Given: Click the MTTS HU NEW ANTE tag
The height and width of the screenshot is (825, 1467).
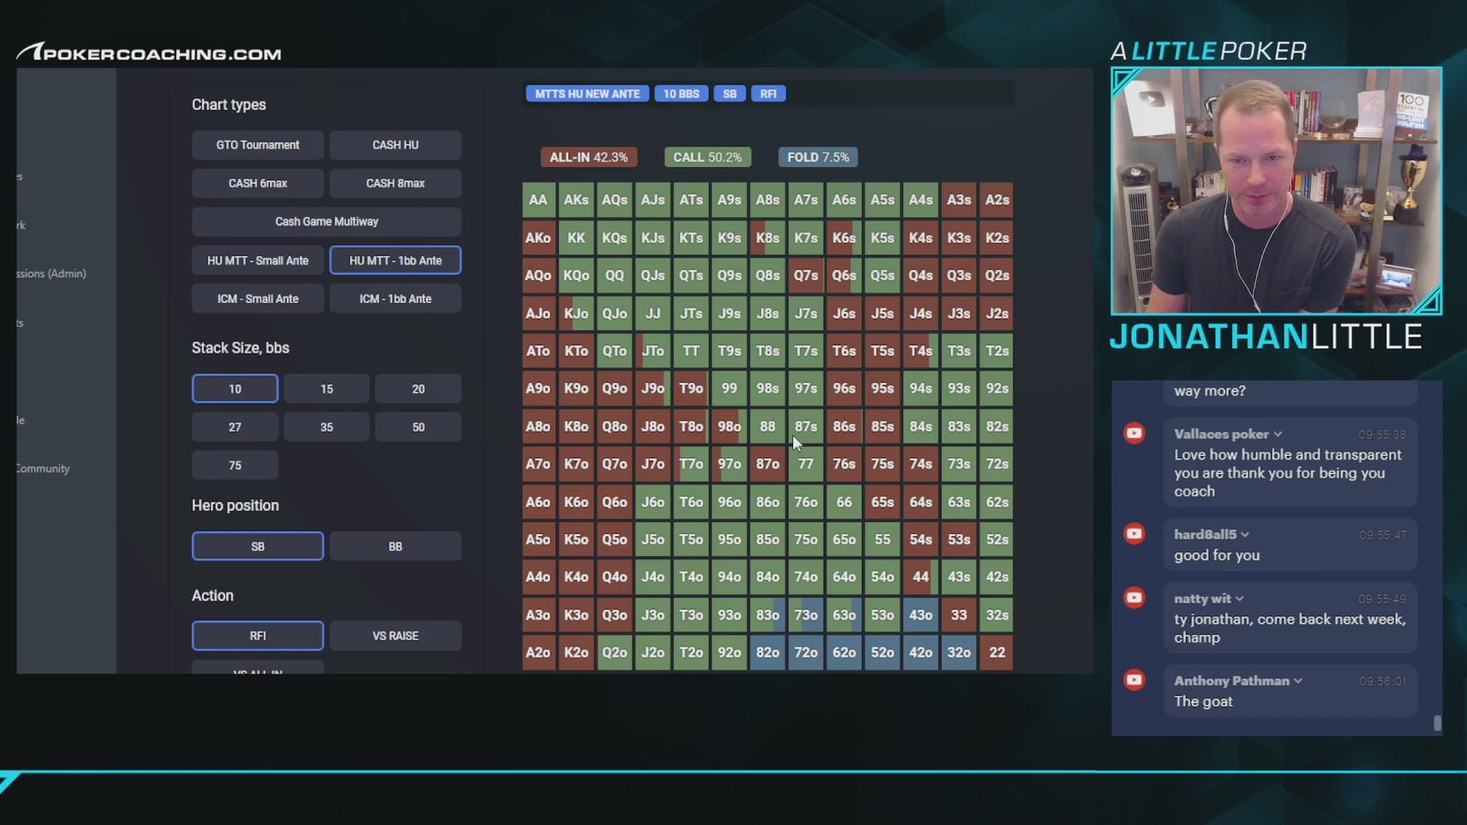Looking at the screenshot, I should [588, 94].
